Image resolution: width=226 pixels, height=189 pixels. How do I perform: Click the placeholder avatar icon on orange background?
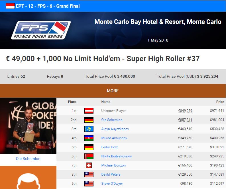pos(28,181)
